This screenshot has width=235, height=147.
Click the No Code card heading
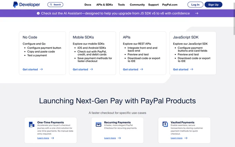30,37
